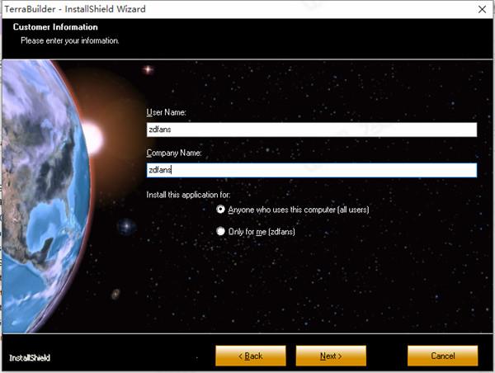Click the Please enter your information text
This screenshot has height=373, width=495.
click(x=70, y=40)
